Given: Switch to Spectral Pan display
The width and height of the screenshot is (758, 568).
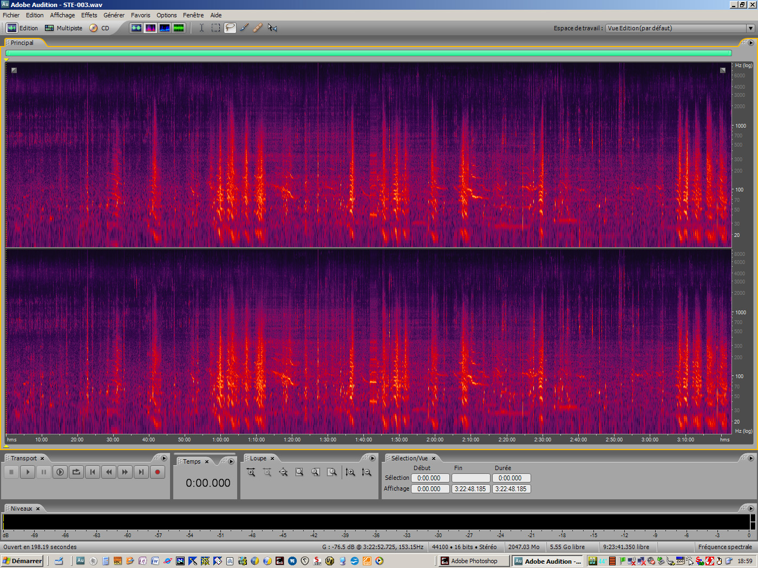Looking at the screenshot, I should tap(164, 28).
